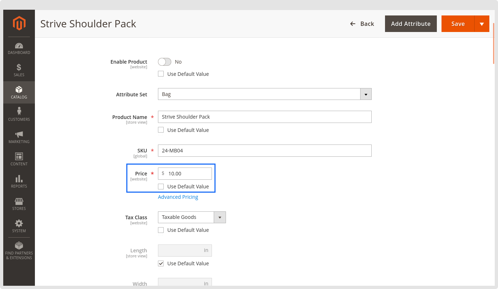Open the Marketing megaphone icon
Screen dimensions: 498x289
point(19,134)
